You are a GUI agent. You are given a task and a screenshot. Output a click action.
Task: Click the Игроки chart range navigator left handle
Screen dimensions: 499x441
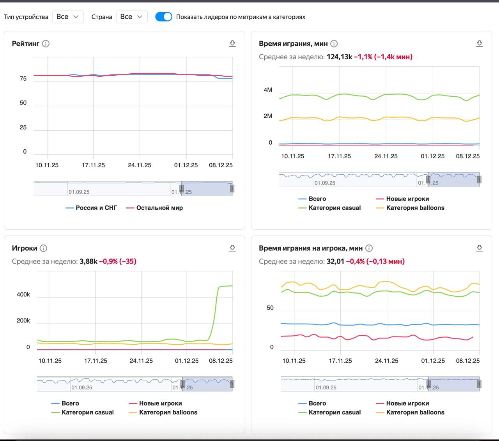182,384
